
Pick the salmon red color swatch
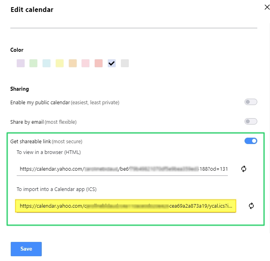99,63
